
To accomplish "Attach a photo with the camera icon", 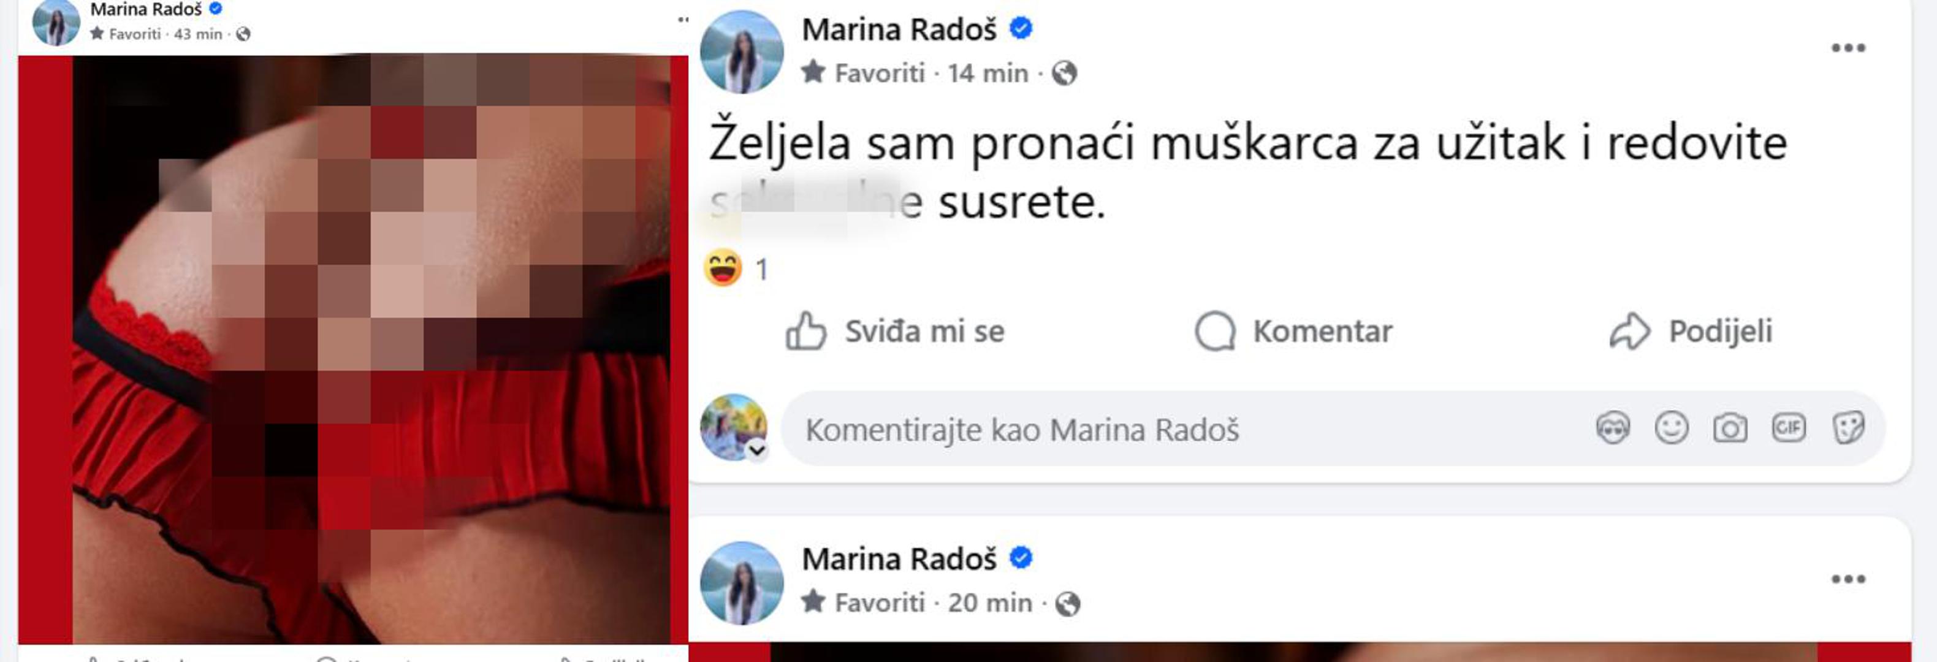I will click(x=1730, y=429).
